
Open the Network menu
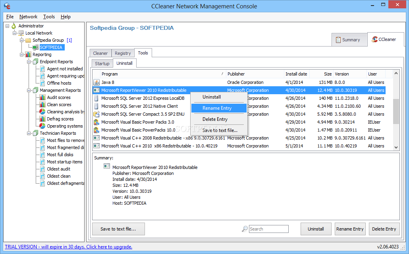(29, 17)
